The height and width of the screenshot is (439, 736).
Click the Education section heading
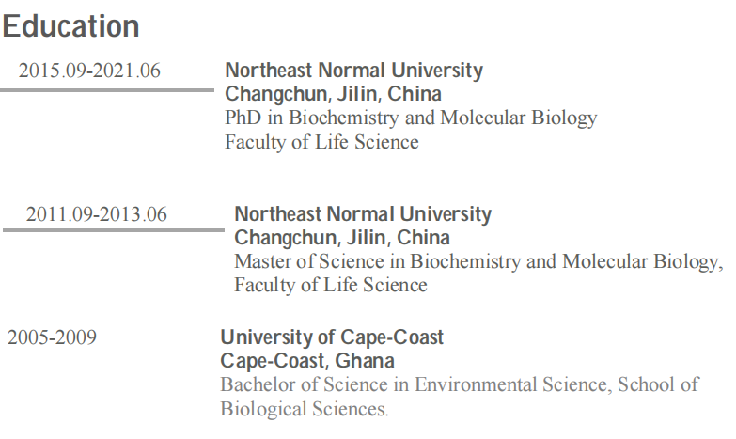pos(71,26)
